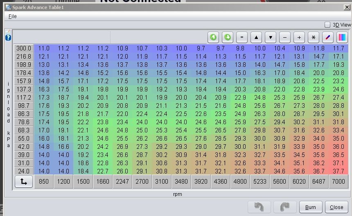The image size is (352, 216).
Task: Click the redo arrow button
Action: click(284, 207)
